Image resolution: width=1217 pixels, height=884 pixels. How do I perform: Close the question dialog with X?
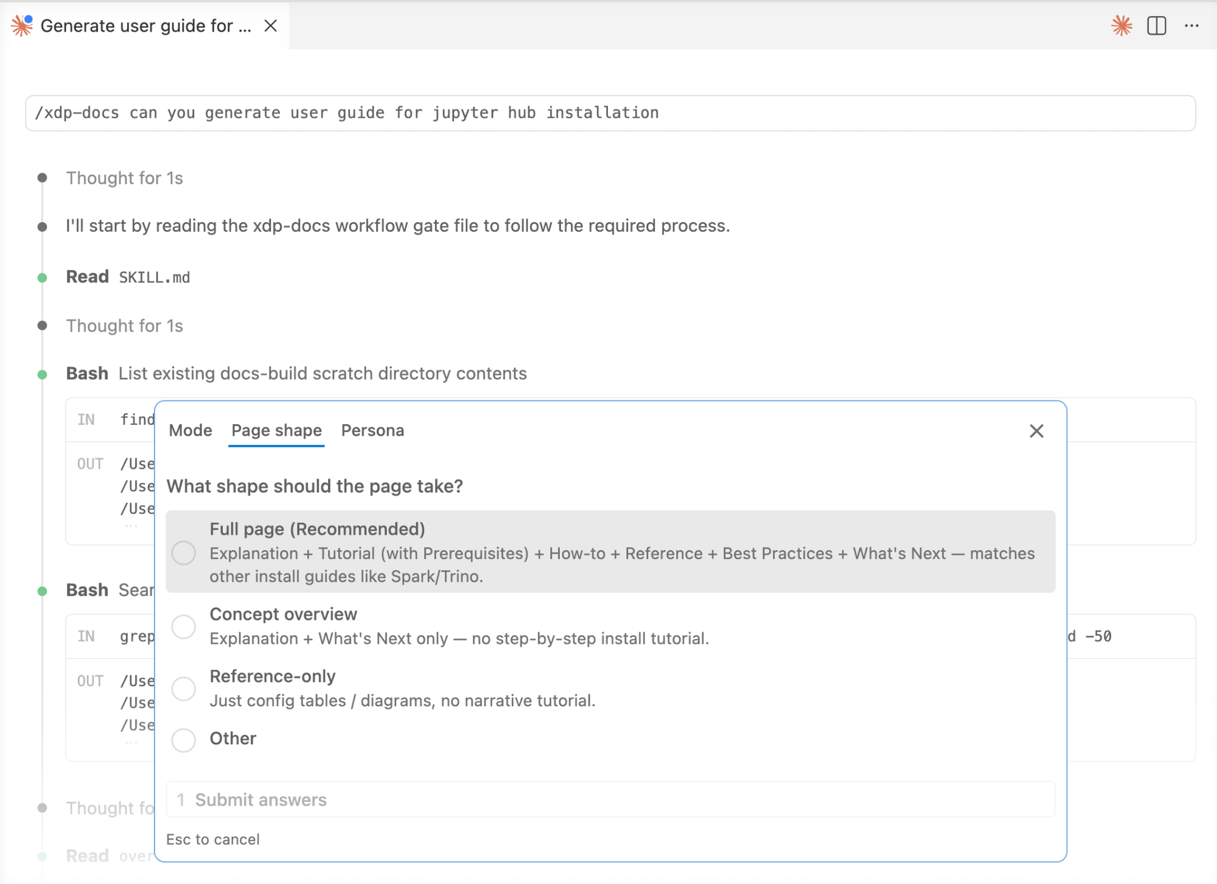(x=1036, y=431)
